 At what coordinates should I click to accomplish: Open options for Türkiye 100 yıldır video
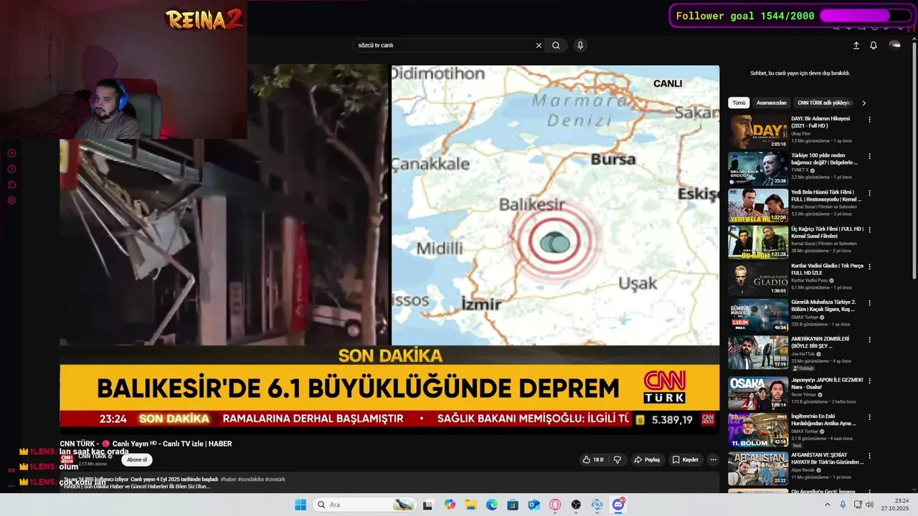pyautogui.click(x=869, y=156)
